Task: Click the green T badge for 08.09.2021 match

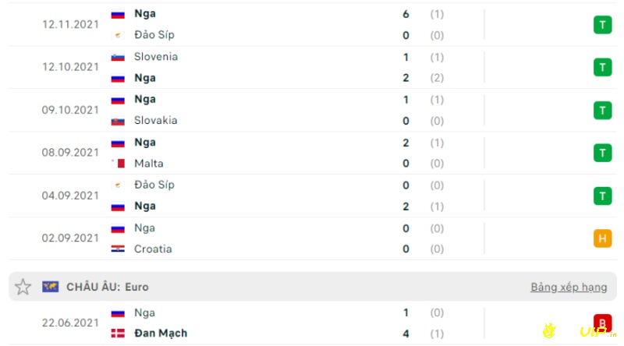Action: click(x=602, y=153)
